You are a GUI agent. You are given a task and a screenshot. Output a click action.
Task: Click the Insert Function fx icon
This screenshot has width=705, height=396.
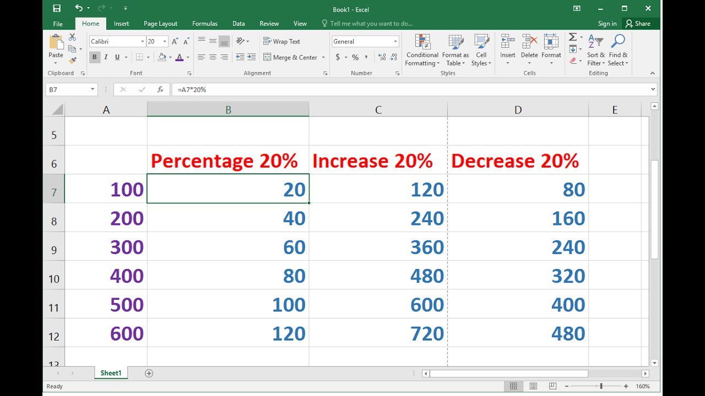click(x=160, y=90)
